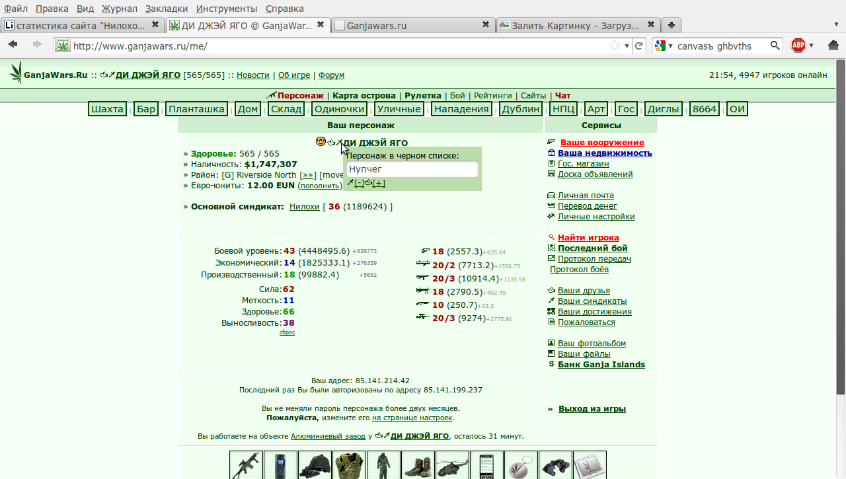This screenshot has height=479, width=846.
Task: Open the Инструменты menu
Action: pos(227,9)
